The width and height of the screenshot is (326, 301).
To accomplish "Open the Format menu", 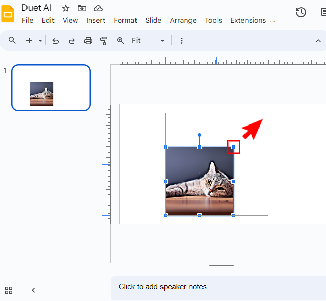I will (125, 20).
